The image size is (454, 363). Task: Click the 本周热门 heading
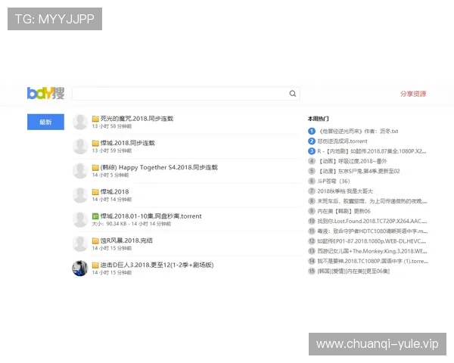coord(318,119)
